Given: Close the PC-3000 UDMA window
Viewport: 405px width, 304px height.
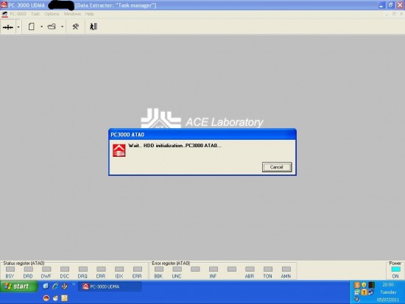Looking at the screenshot, I should 400,5.
